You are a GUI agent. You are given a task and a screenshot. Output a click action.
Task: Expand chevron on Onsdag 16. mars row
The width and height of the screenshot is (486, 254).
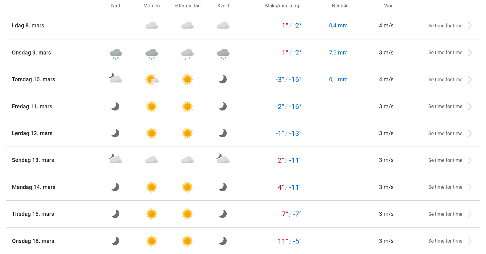pos(470,241)
